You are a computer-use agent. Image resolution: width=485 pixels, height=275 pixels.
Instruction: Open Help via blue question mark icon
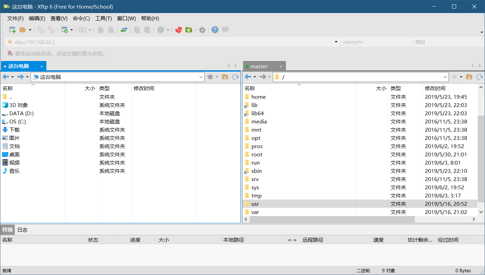click(x=215, y=30)
